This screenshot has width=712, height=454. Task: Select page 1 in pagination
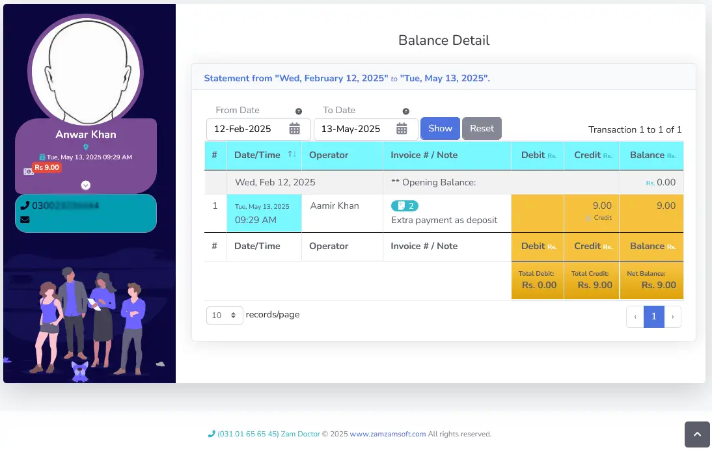(653, 316)
